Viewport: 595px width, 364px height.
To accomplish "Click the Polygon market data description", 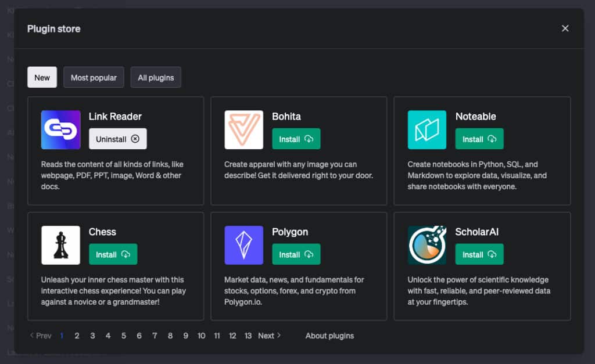I will (x=294, y=291).
